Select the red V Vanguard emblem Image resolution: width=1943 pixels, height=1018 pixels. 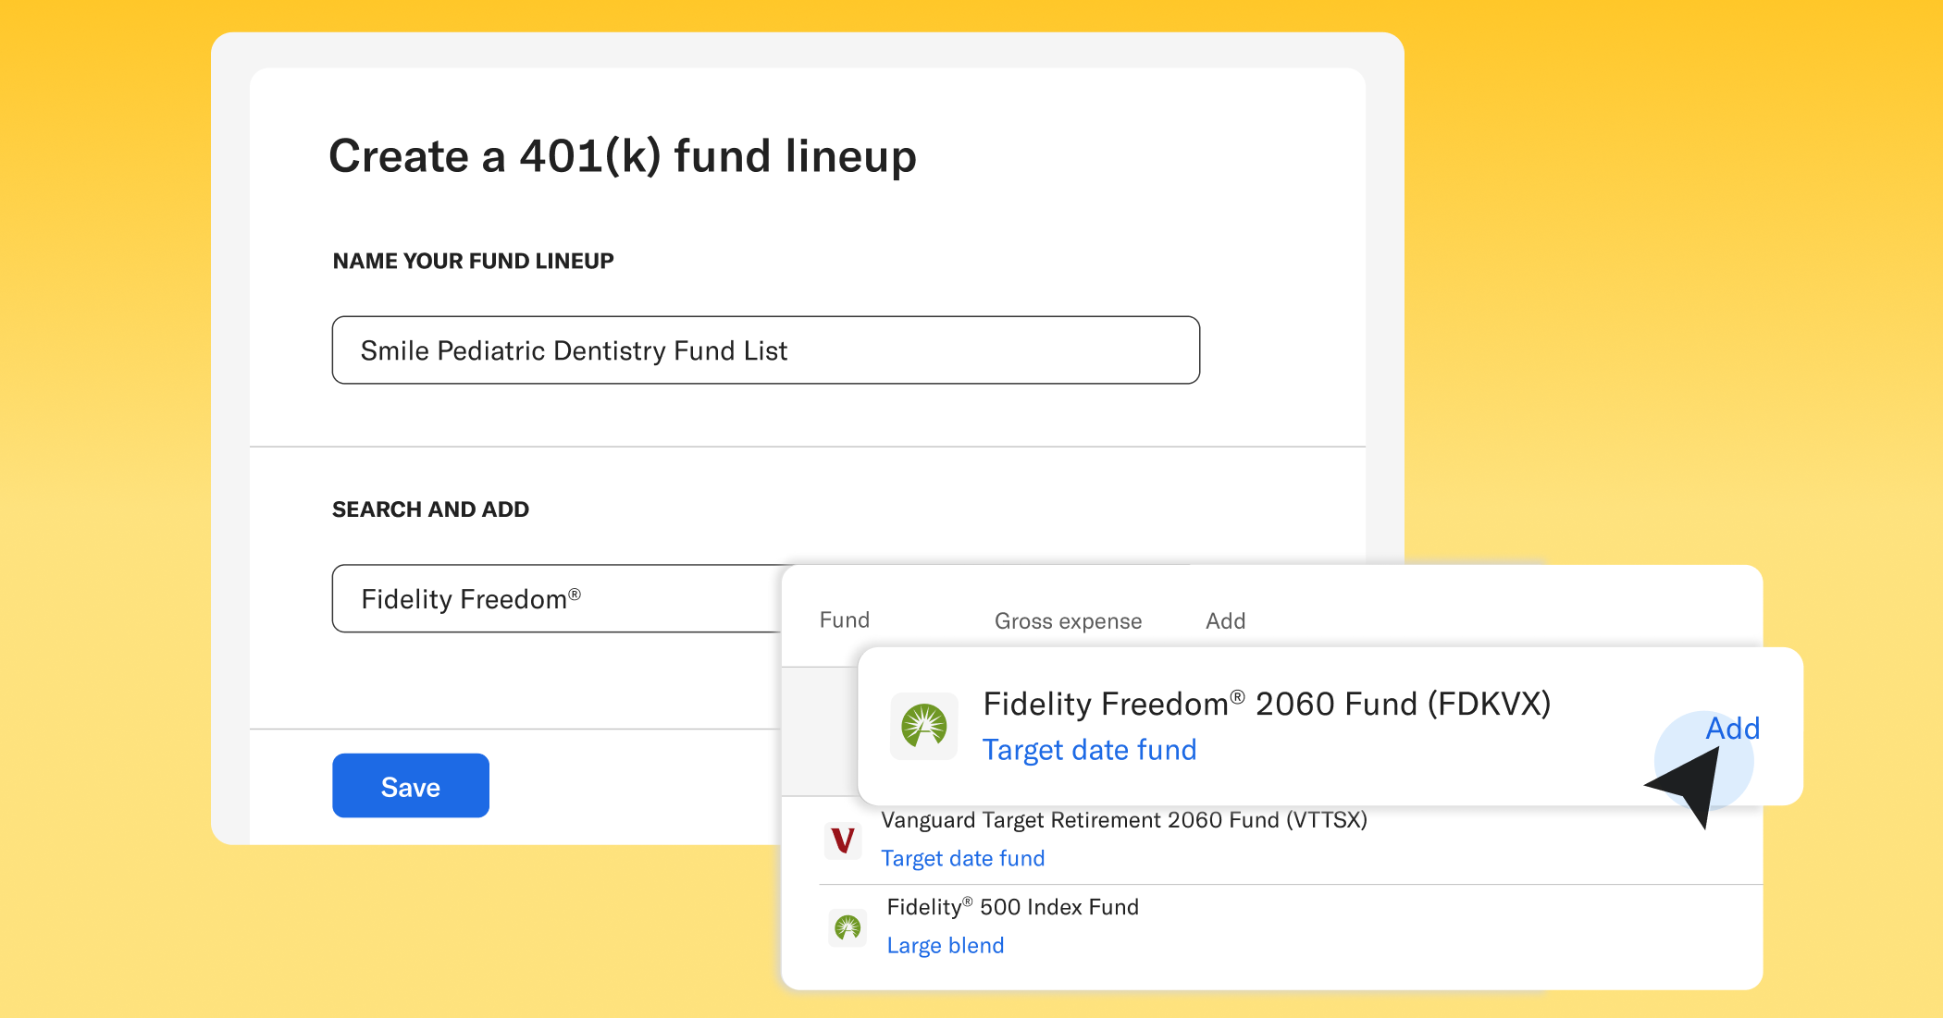pos(843,841)
